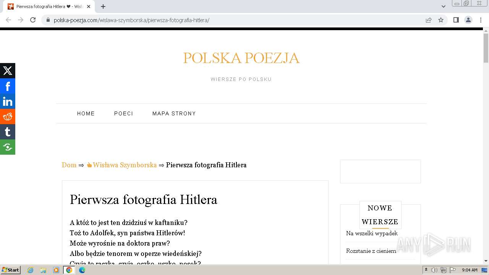Click line 'Może wyrośnie na doktora praw?'

120,243
